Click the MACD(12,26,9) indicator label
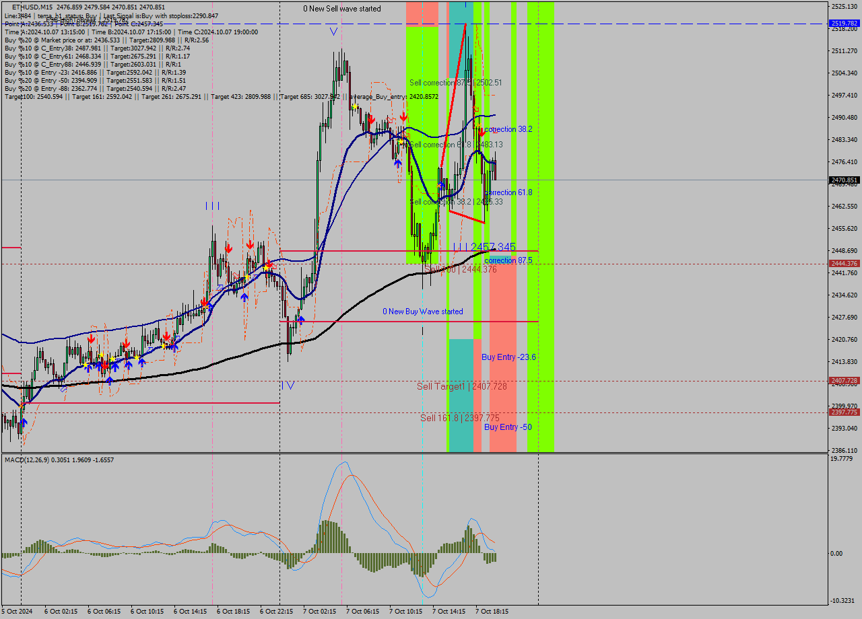Viewport: 862px width, 619px height. (59, 460)
